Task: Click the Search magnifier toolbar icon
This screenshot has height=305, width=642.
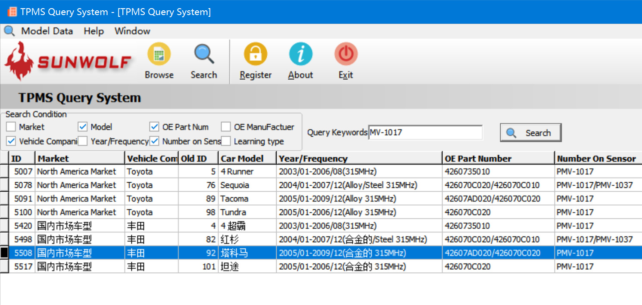Action: pos(204,55)
